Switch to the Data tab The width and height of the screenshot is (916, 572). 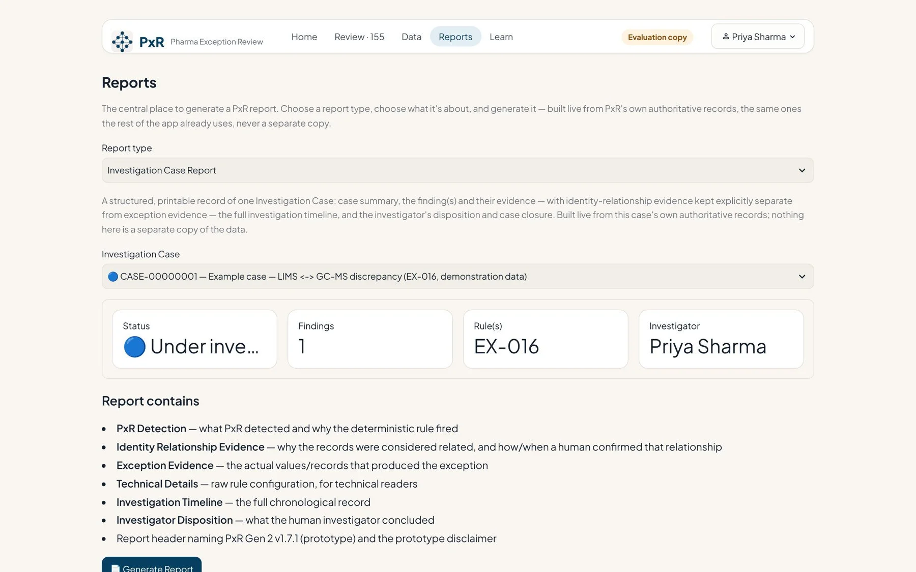pyautogui.click(x=411, y=37)
